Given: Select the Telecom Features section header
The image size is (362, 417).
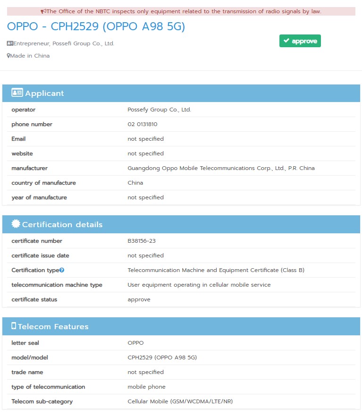Looking at the screenshot, I should [181, 326].
